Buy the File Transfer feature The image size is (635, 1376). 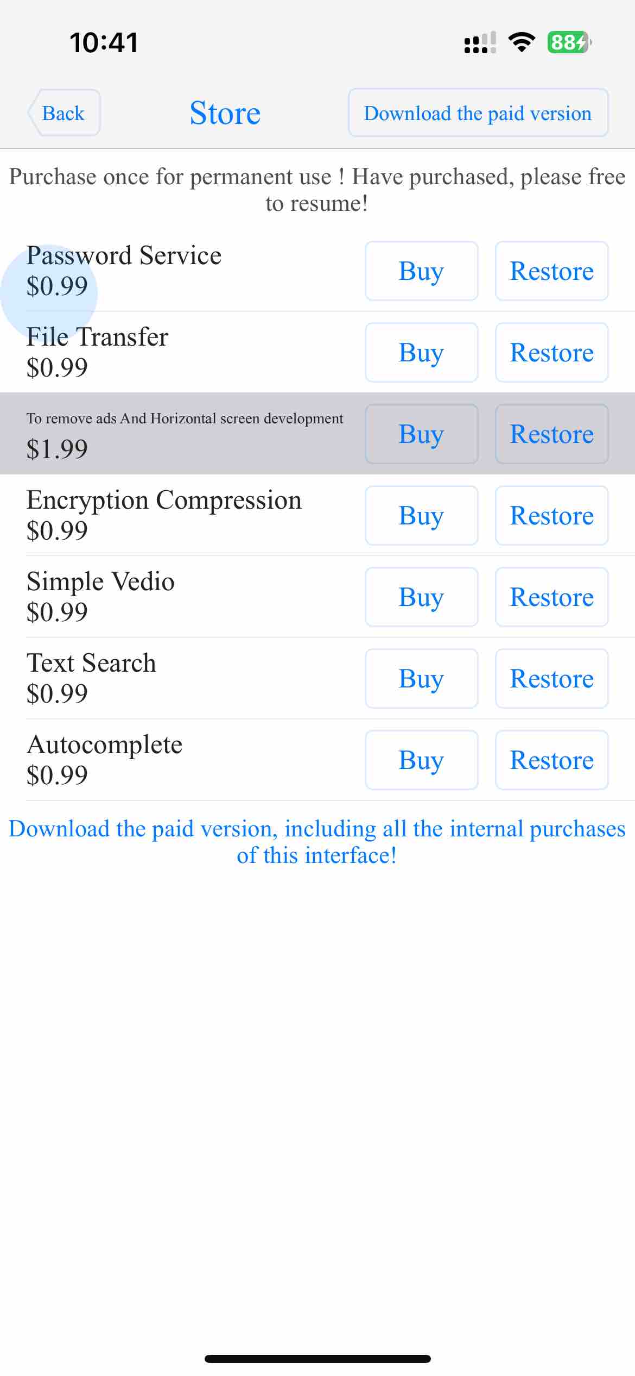tap(421, 352)
